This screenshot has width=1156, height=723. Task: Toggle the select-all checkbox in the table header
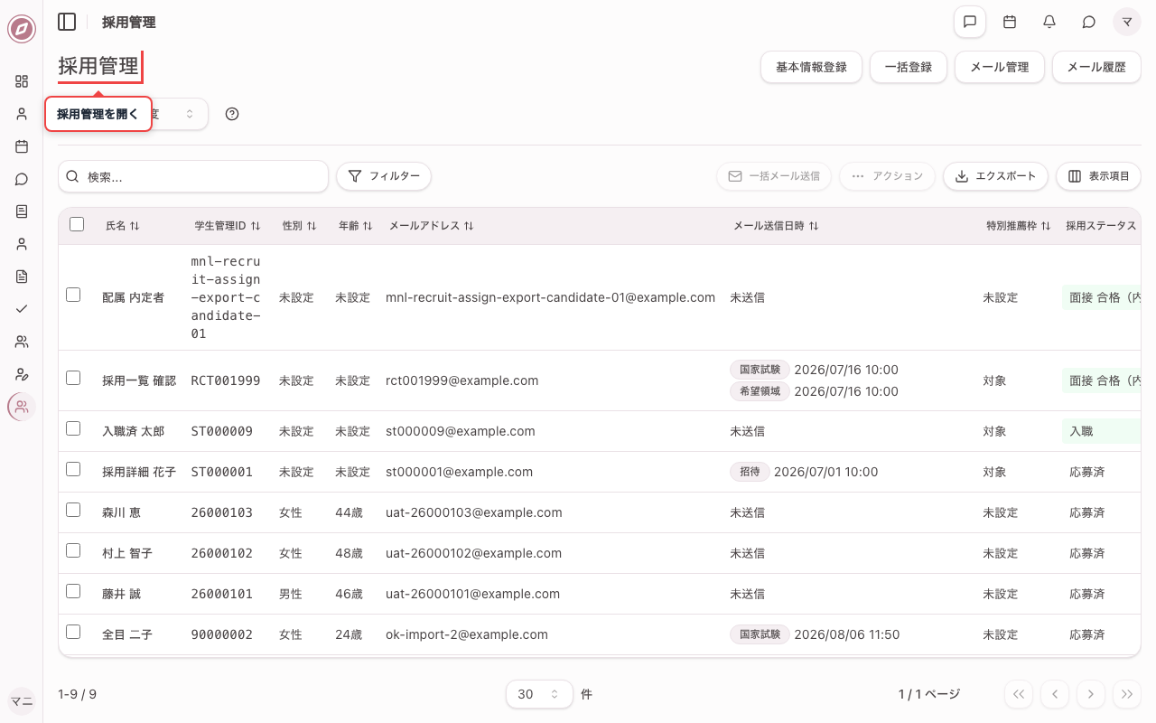pos(77,224)
